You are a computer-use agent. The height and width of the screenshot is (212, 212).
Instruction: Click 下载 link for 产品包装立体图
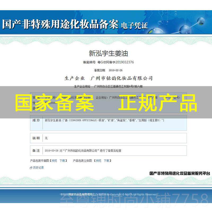pos(107,161)
